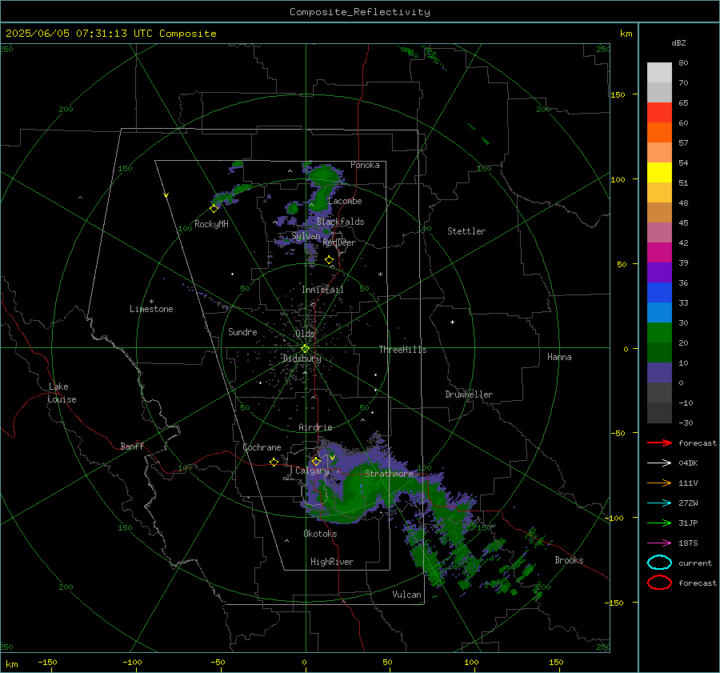Select the red swatch in dBZ scale
This screenshot has height=673, width=720.
pyautogui.click(x=659, y=112)
